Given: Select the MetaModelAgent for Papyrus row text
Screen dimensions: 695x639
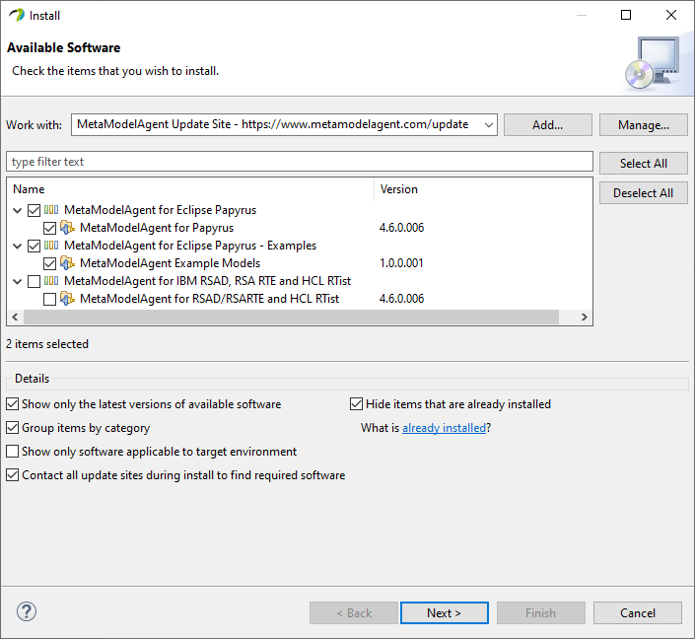Looking at the screenshot, I should tap(157, 228).
